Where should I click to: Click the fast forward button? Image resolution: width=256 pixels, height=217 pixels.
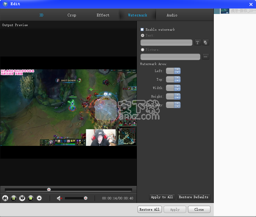[22, 198]
